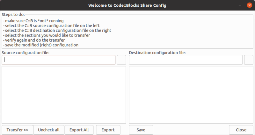The height and width of the screenshot is (135, 255).
Task: Click the "verify again and do the transfer" step
Action: (34, 40)
